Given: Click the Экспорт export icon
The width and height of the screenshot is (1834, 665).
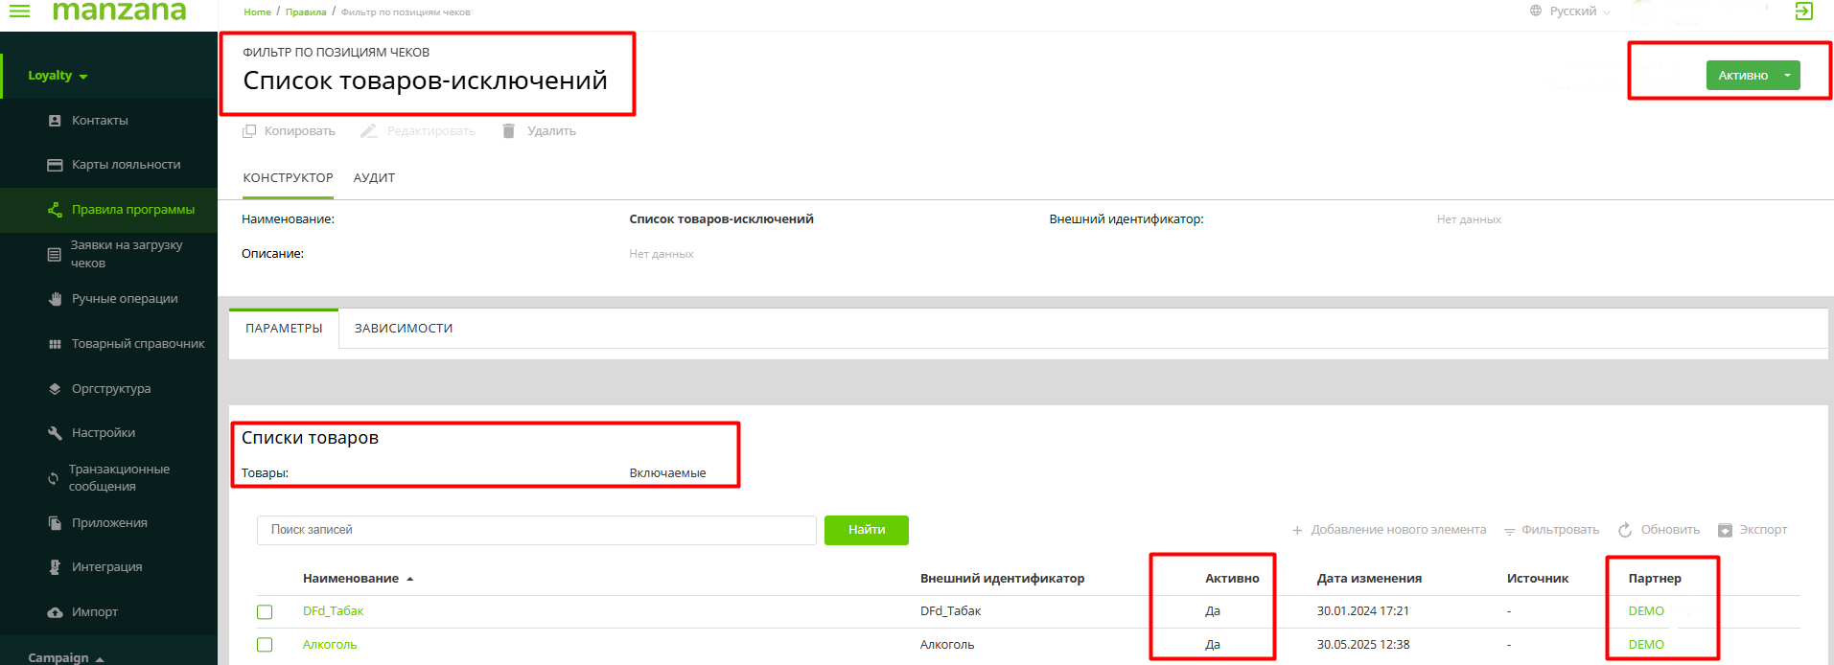Looking at the screenshot, I should click(1725, 530).
